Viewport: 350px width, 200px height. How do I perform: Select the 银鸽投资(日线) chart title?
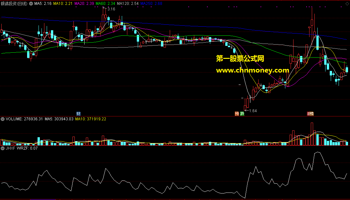[14, 4]
